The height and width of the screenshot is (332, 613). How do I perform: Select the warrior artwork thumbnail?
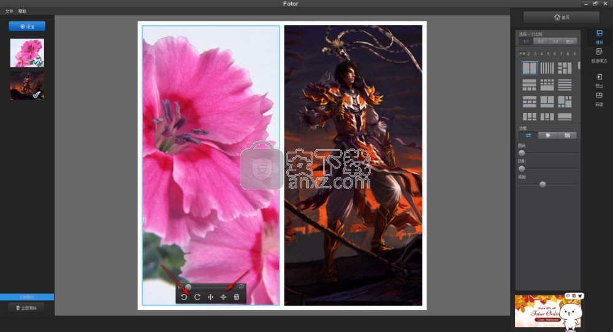(27, 85)
